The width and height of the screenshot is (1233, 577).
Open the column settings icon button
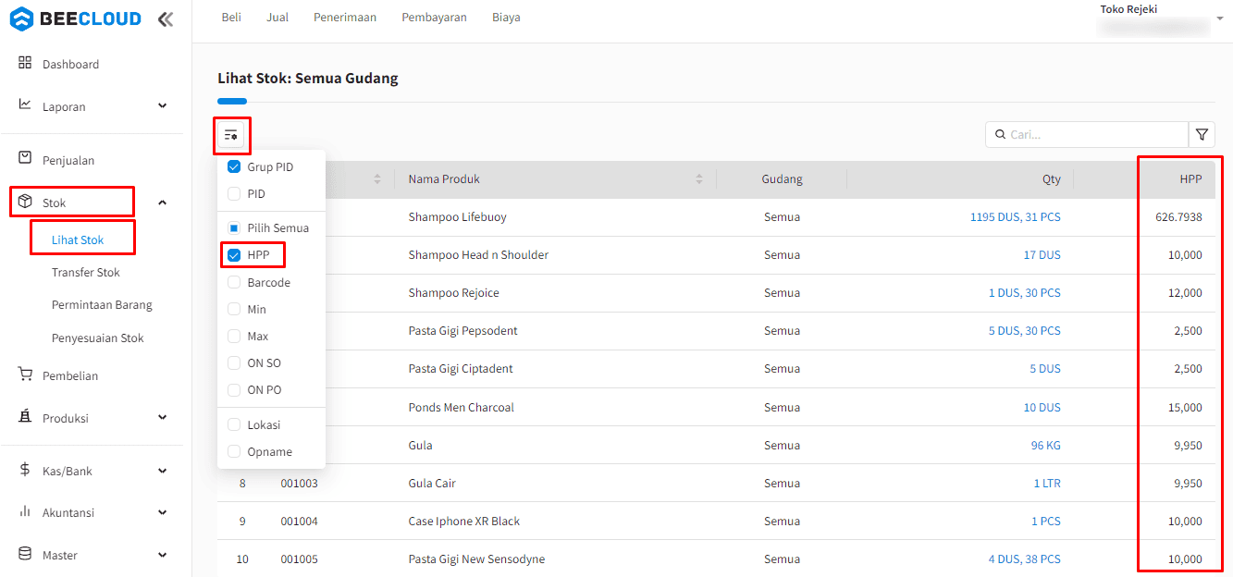click(231, 135)
